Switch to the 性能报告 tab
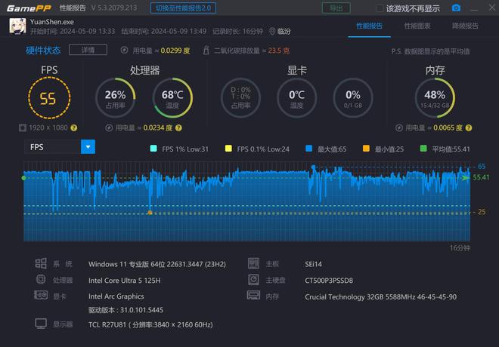The image size is (499, 347). pyautogui.click(x=369, y=26)
